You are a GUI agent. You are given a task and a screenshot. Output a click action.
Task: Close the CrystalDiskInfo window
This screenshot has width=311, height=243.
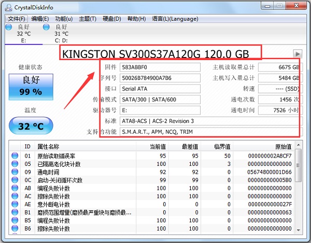(296, 6)
